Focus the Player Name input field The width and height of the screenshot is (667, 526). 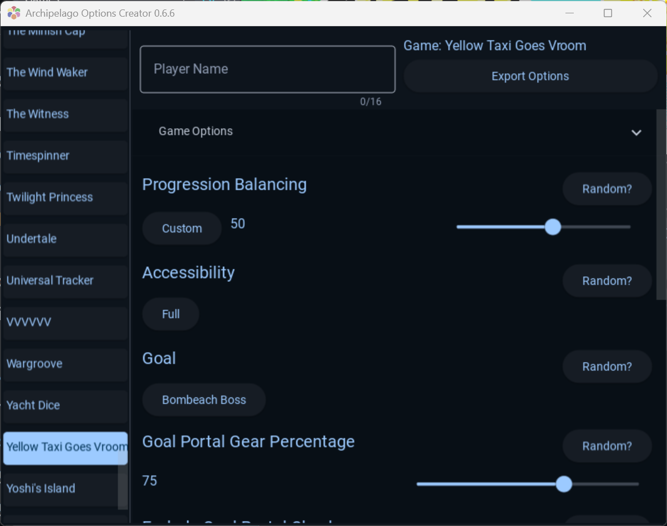tap(267, 69)
